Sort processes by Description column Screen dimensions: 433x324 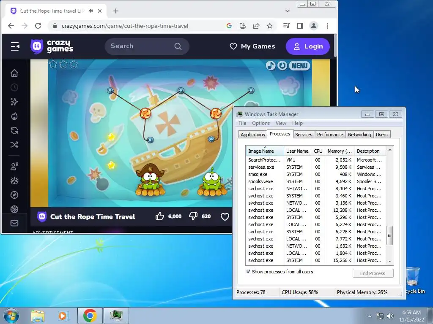(370, 151)
